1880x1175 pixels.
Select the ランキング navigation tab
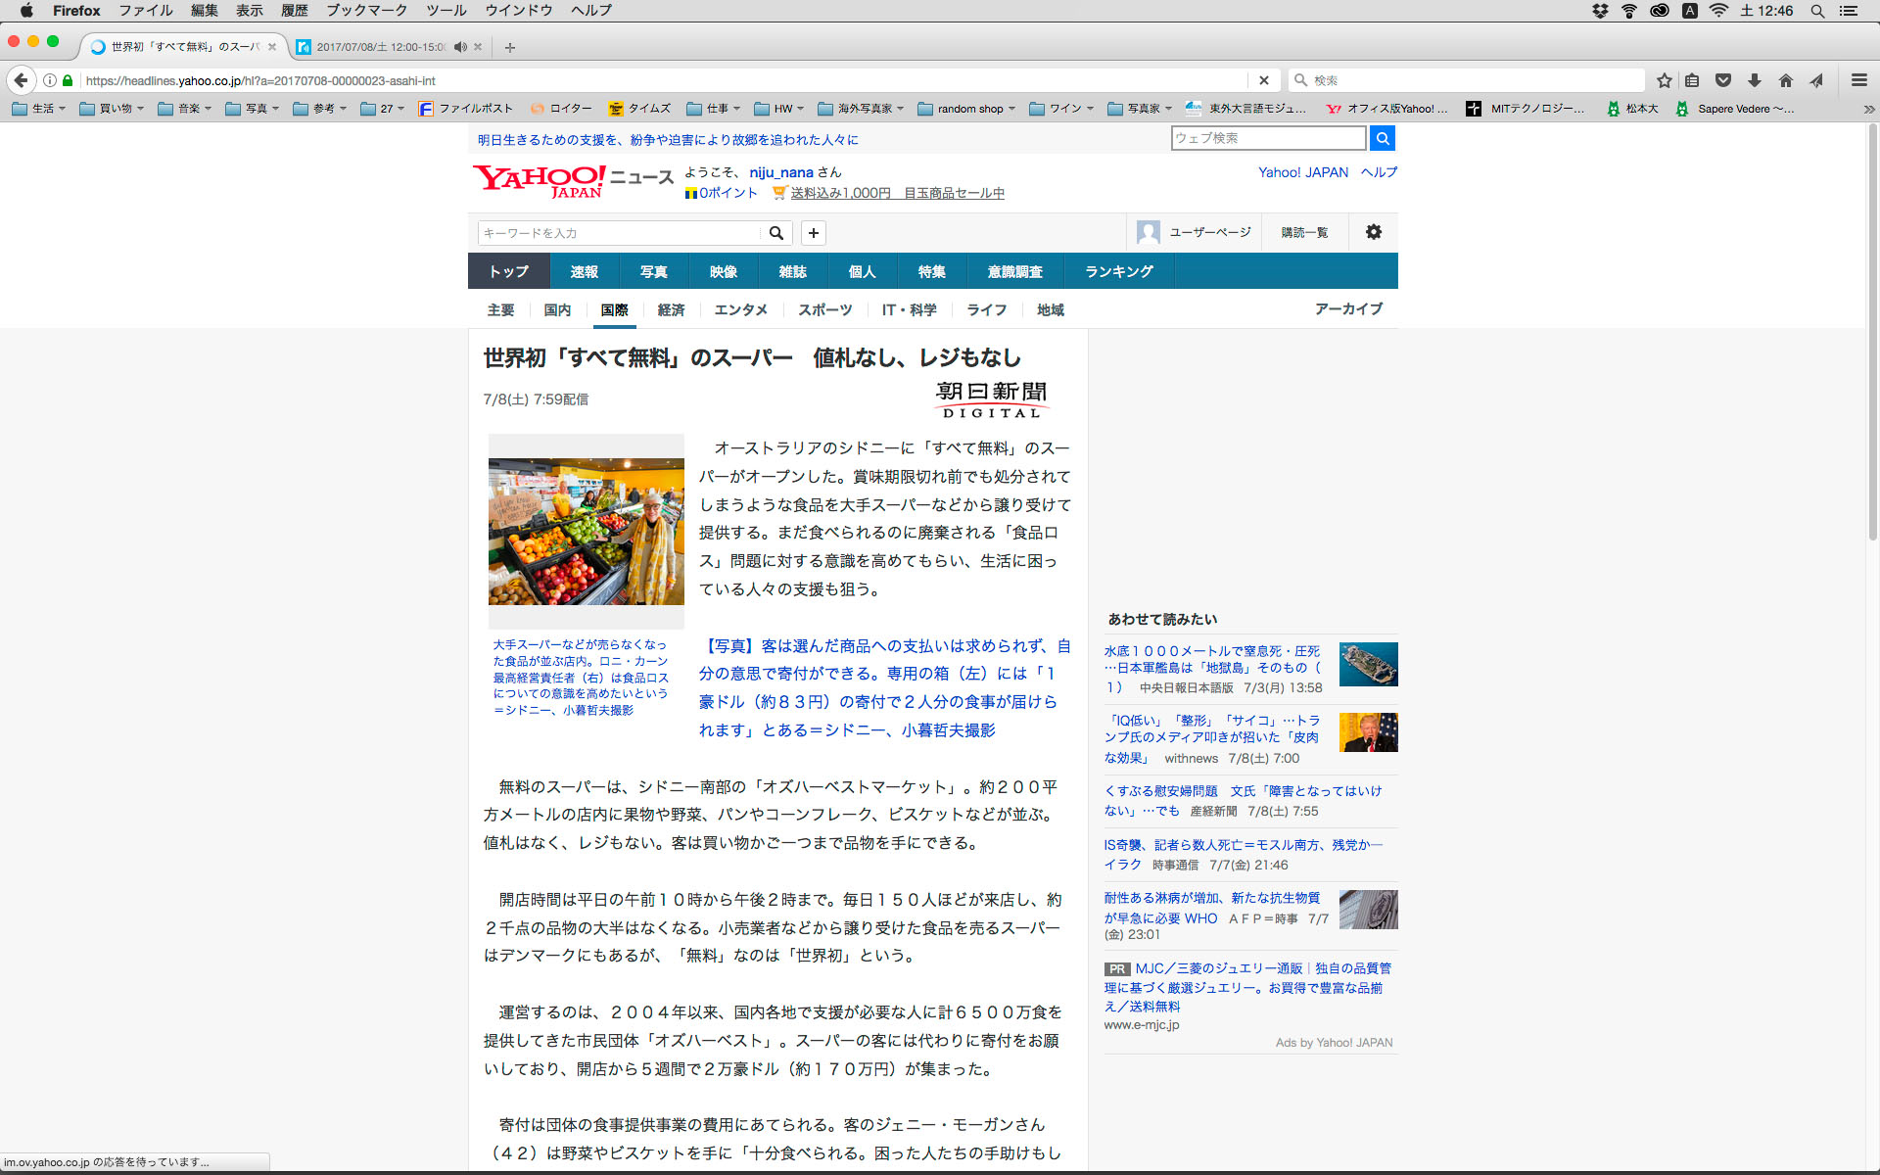1118,271
